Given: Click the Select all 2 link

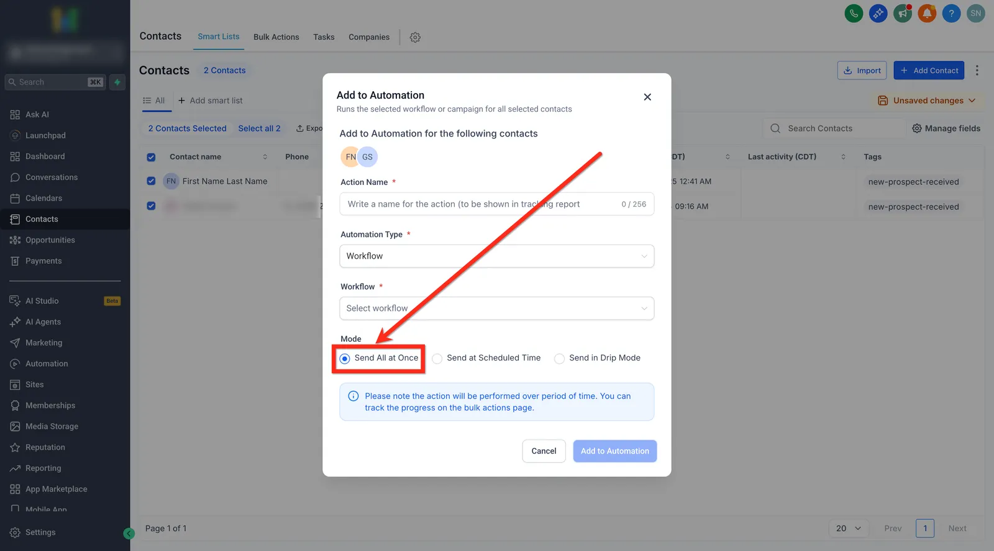Looking at the screenshot, I should pyautogui.click(x=259, y=128).
